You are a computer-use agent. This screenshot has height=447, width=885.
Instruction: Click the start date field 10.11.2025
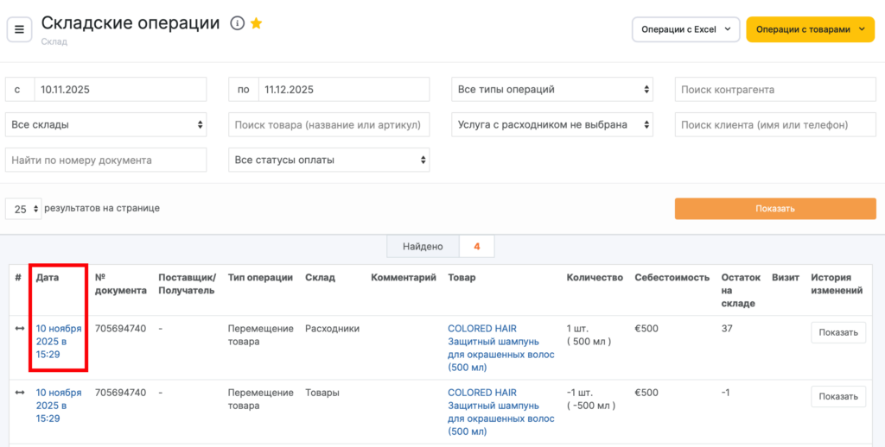(x=119, y=90)
